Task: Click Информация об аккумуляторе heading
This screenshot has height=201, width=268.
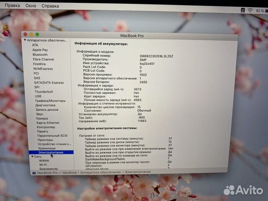Action: (x=101, y=44)
